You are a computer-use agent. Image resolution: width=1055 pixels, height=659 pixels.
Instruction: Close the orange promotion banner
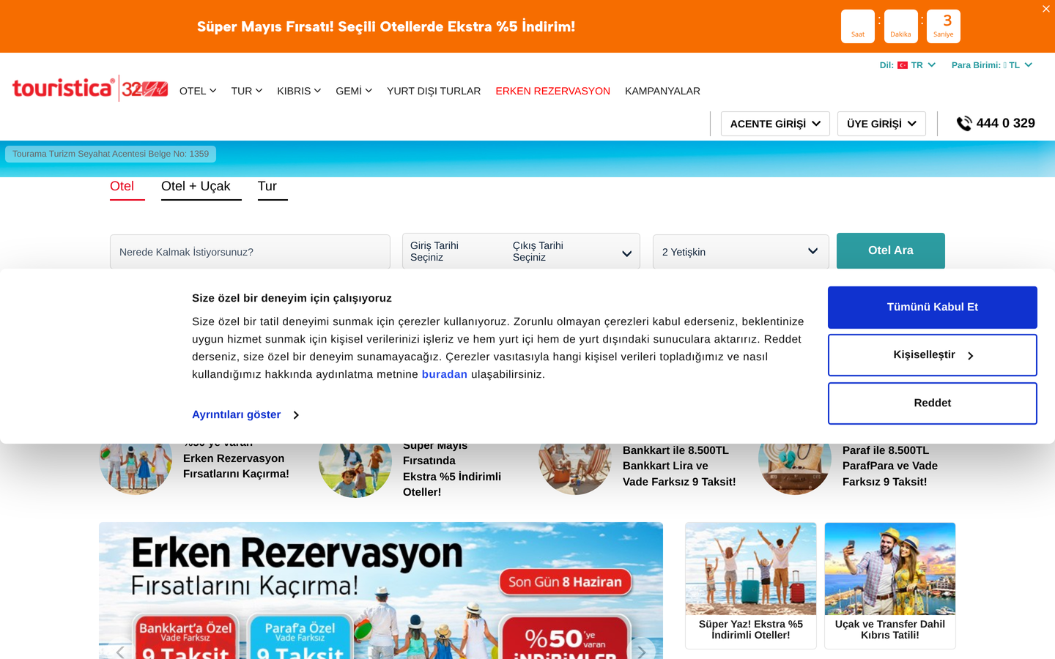pos(1045,9)
